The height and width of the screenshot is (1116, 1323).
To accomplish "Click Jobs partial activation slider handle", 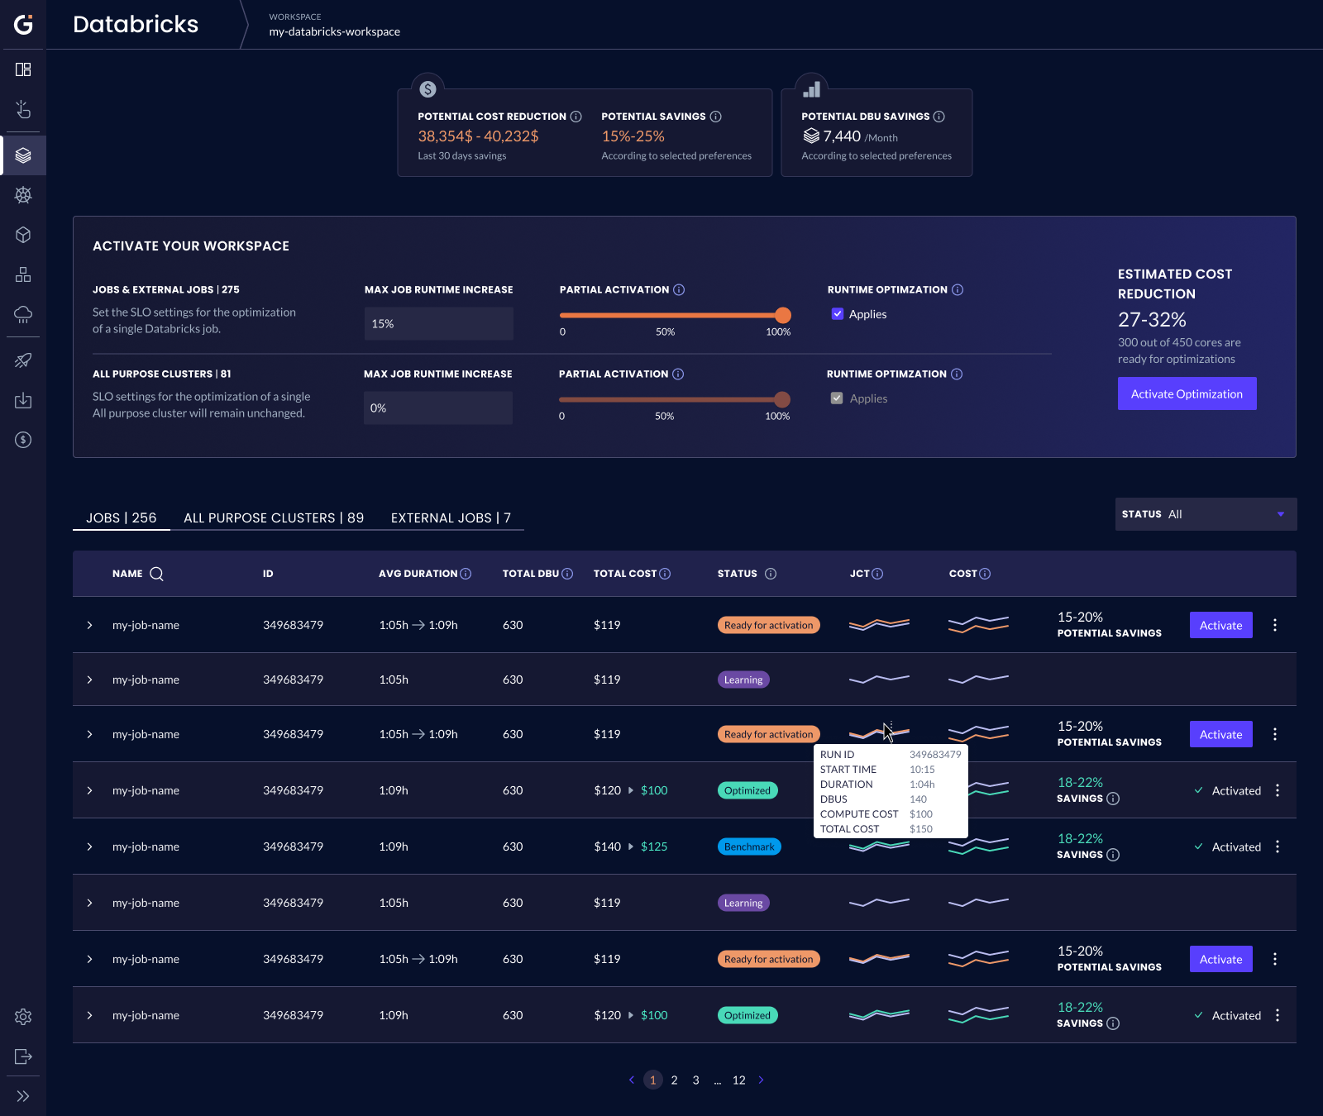I will pyautogui.click(x=783, y=315).
